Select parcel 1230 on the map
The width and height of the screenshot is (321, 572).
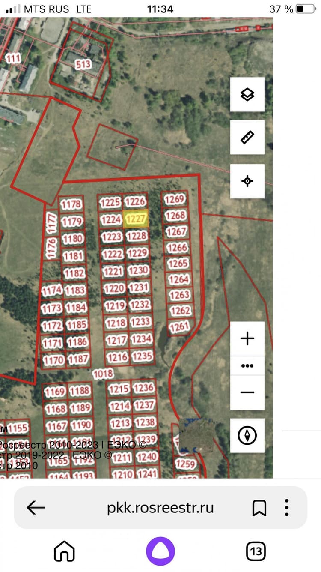click(x=139, y=270)
